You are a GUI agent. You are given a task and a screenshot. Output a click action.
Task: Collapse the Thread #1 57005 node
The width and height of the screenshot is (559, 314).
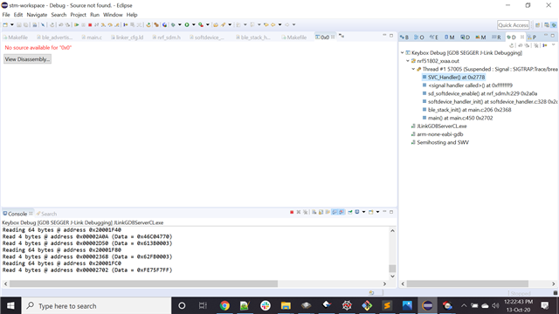(413, 69)
